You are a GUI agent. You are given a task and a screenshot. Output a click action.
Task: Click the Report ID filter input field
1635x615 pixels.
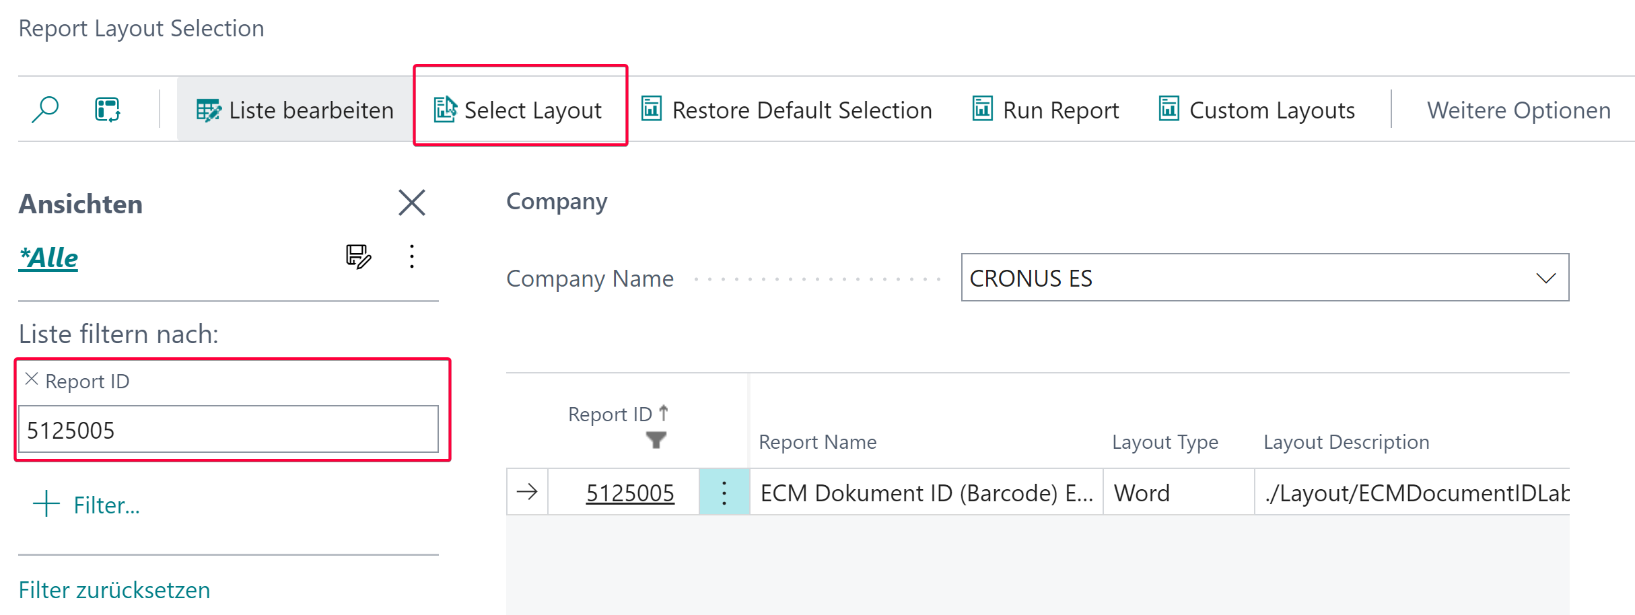point(228,429)
